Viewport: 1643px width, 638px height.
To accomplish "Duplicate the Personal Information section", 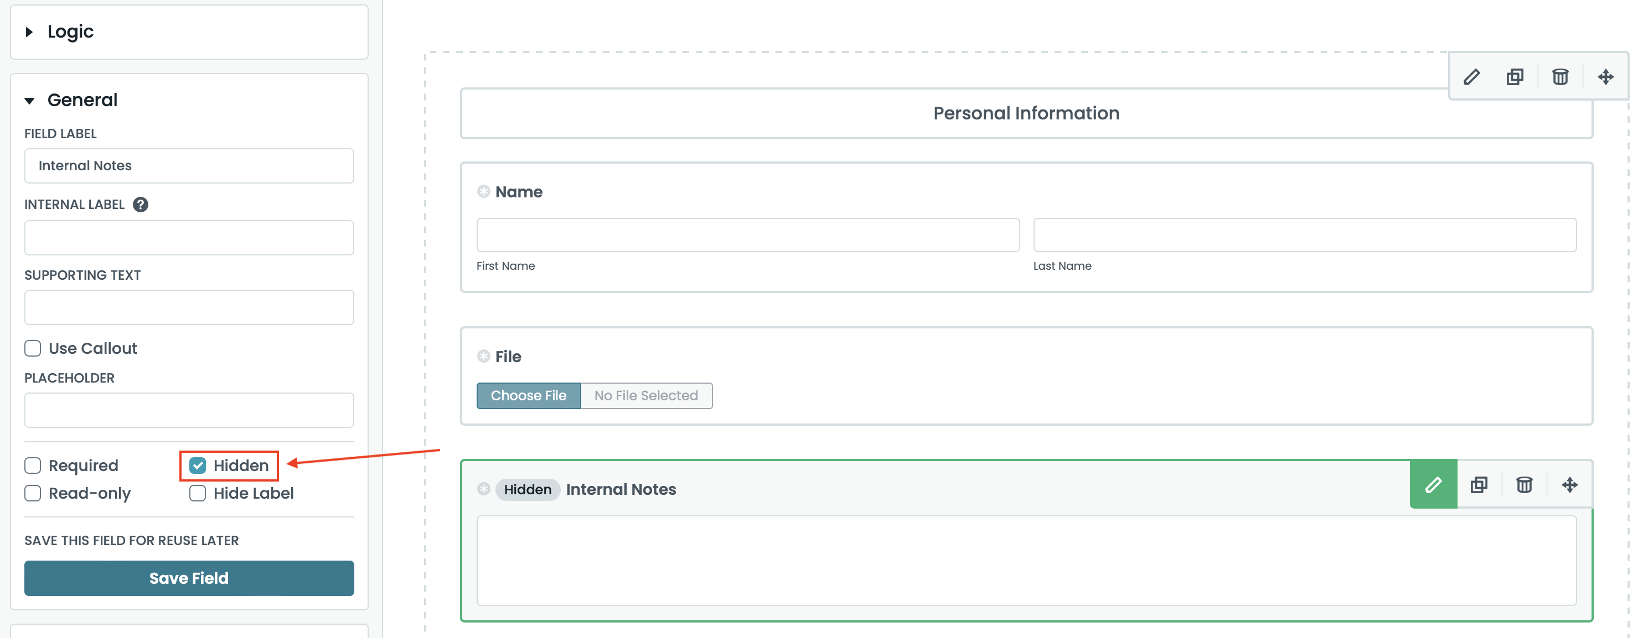I will 1516,77.
